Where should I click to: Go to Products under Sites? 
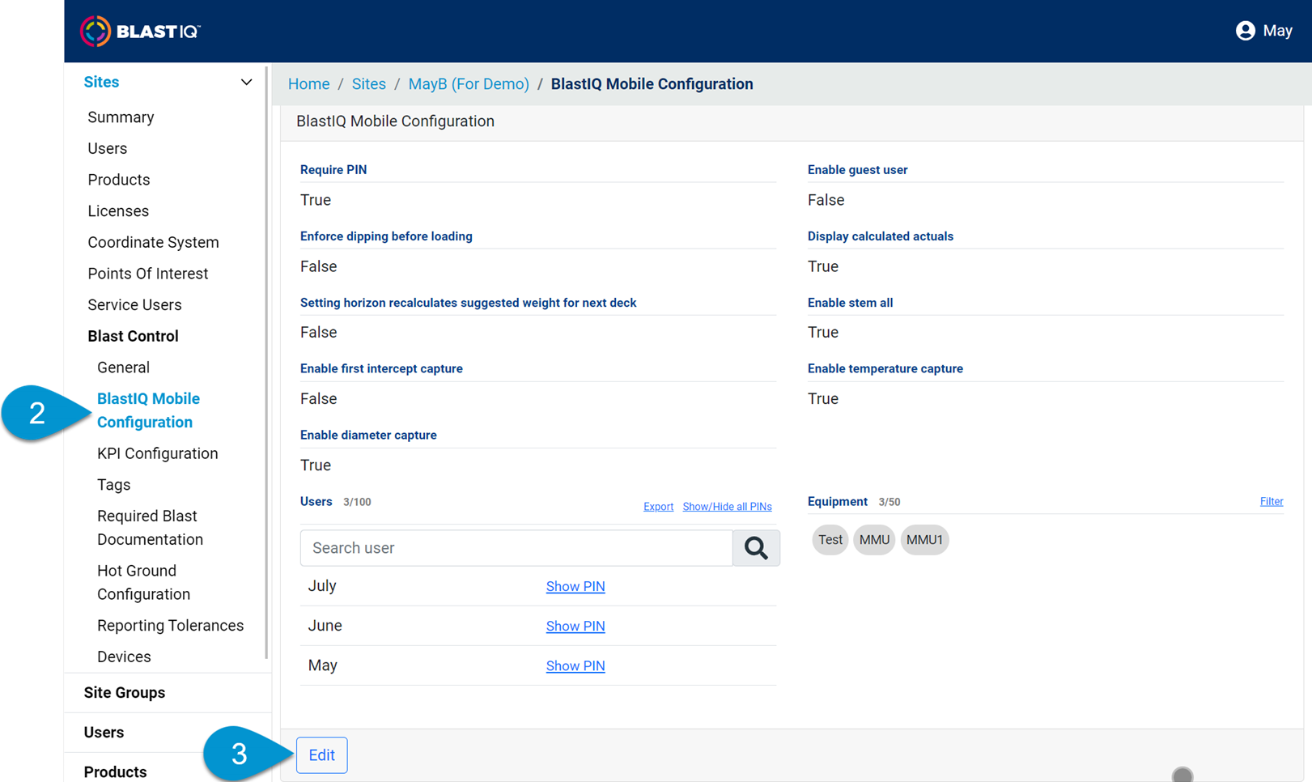click(x=118, y=180)
